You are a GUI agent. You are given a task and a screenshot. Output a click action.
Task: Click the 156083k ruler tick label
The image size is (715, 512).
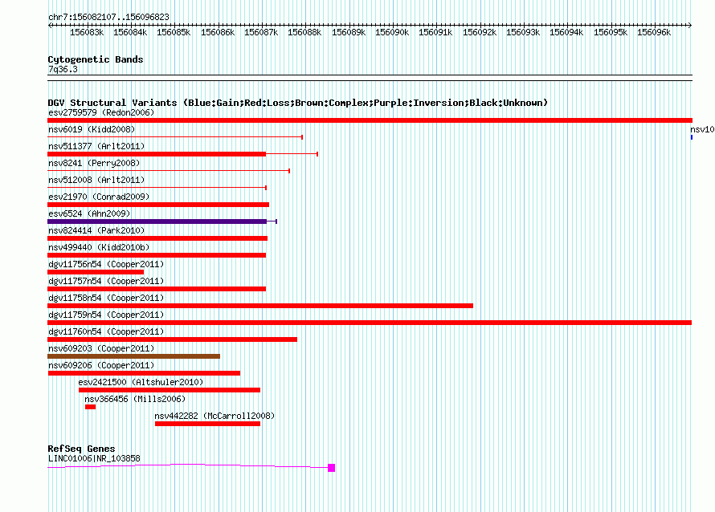(x=87, y=32)
